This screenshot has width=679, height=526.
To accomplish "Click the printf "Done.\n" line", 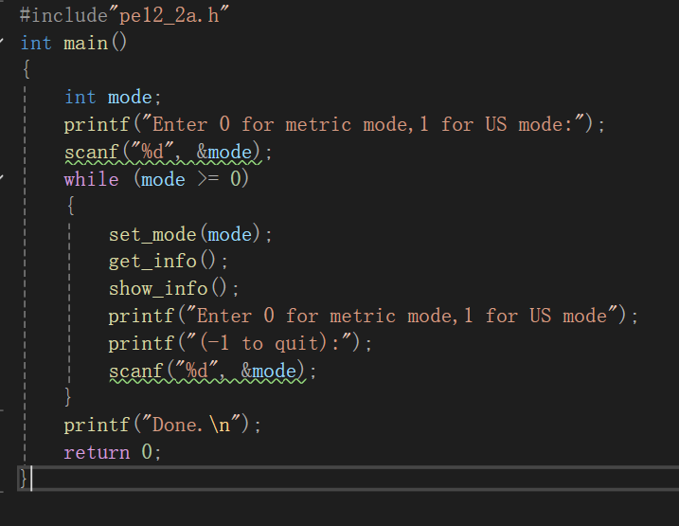I will [x=162, y=425].
